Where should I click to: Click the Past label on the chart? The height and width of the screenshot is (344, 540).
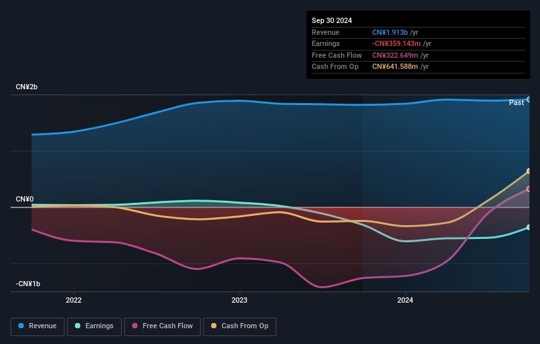pos(516,103)
